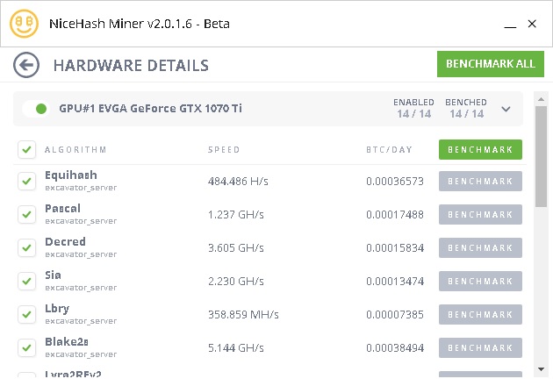553x386 pixels.
Task: Click the BENCHED 14 / 14 counter
Action: click(x=466, y=108)
